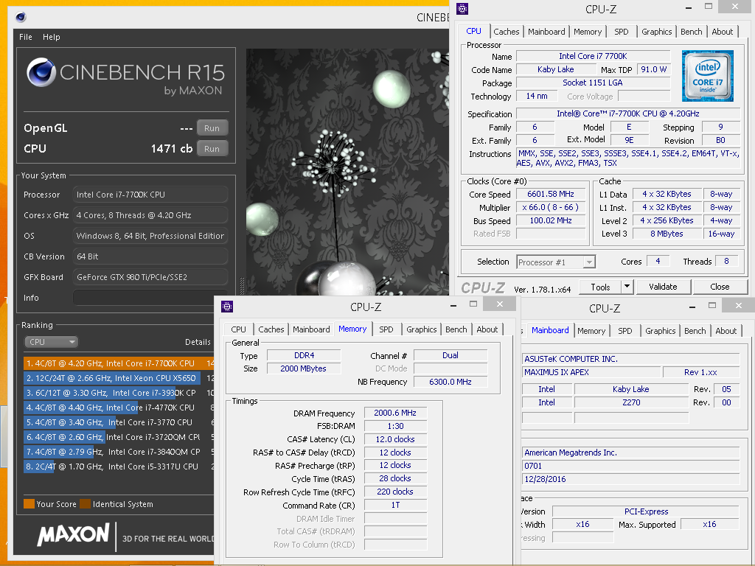This screenshot has height=566, width=755.
Task: Switch to Mainboard tab in top CPU-Z window
Action: point(546,32)
